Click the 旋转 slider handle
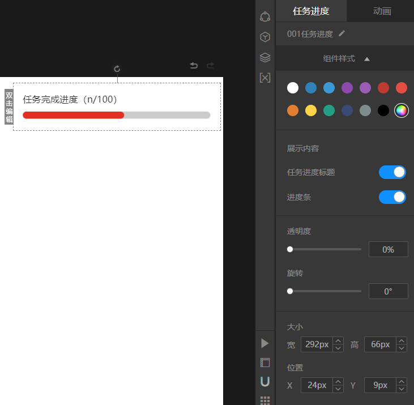 tap(290, 291)
